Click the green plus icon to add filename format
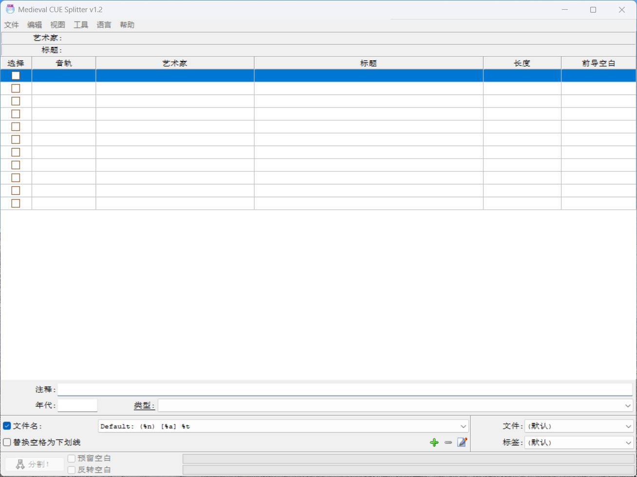The width and height of the screenshot is (637, 477). 434,442
